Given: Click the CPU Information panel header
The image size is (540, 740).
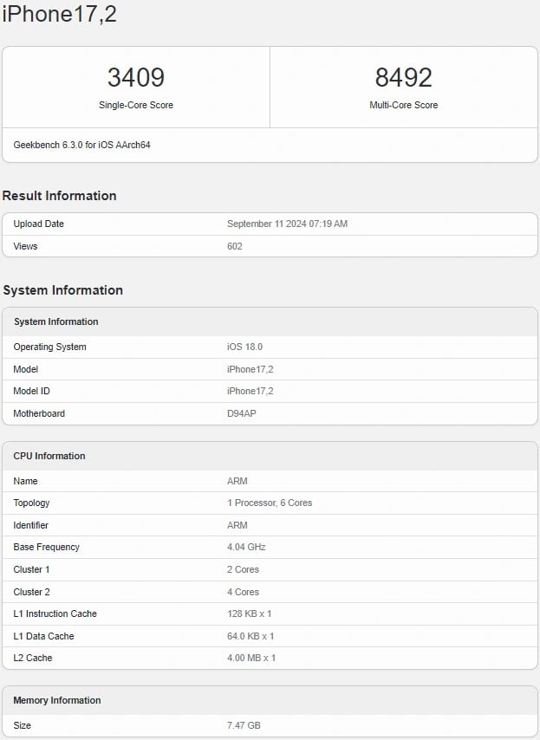Looking at the screenshot, I should (x=54, y=456).
